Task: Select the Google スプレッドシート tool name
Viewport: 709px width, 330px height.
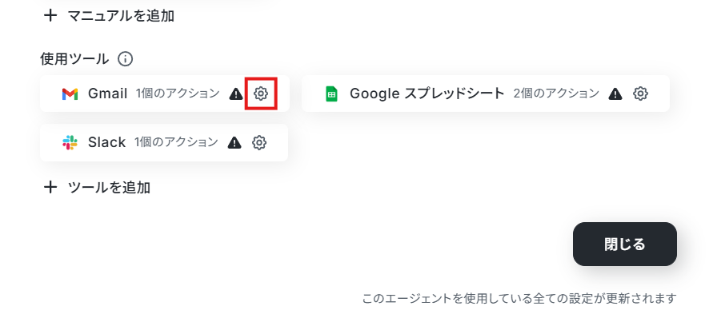Action: tap(427, 93)
